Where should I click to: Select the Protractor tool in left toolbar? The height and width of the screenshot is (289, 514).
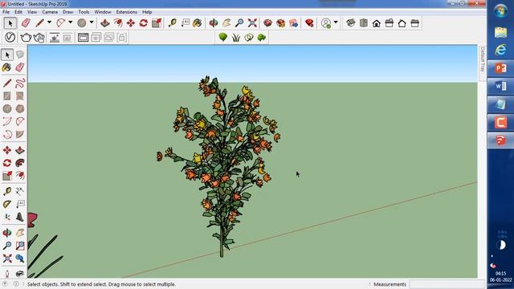(7, 204)
